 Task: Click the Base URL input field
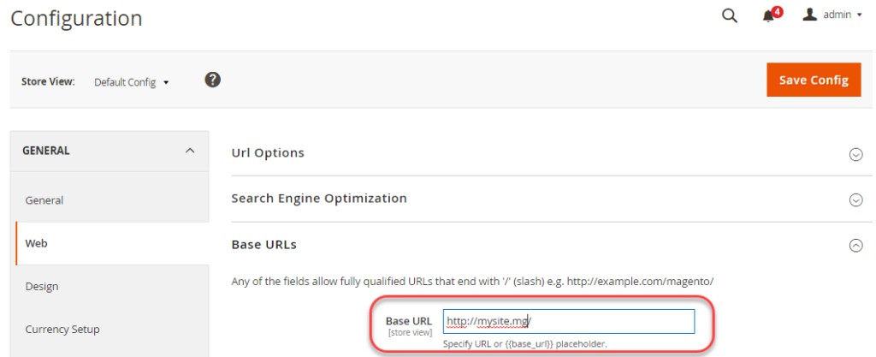[x=569, y=321]
